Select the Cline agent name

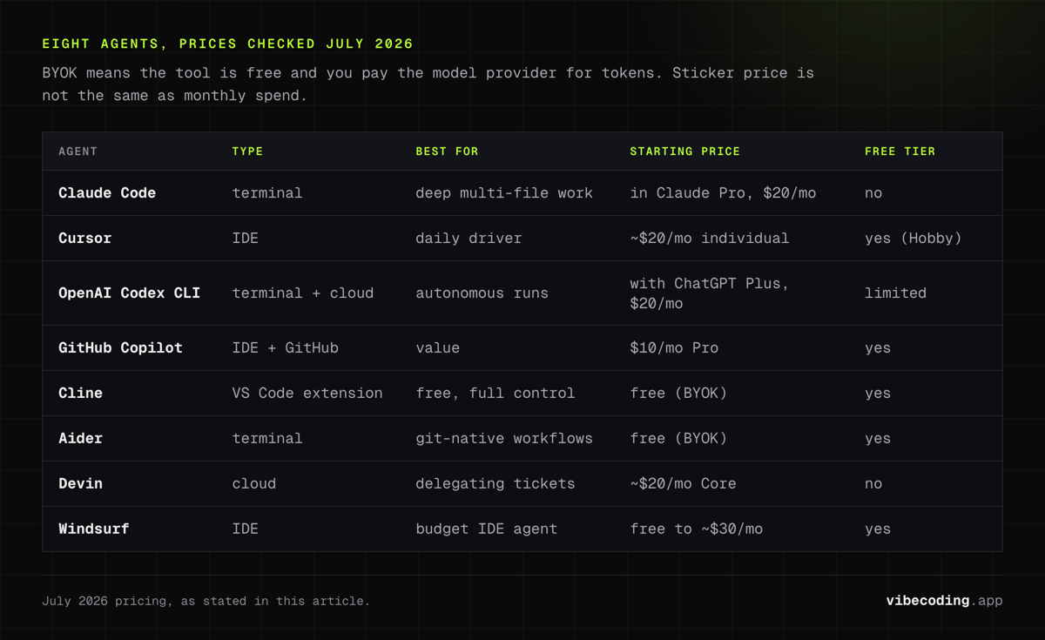pyautogui.click(x=80, y=394)
